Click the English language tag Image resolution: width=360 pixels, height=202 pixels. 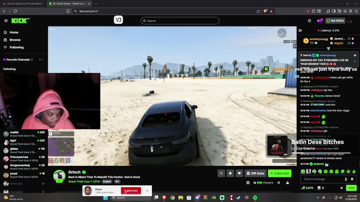[107, 182]
